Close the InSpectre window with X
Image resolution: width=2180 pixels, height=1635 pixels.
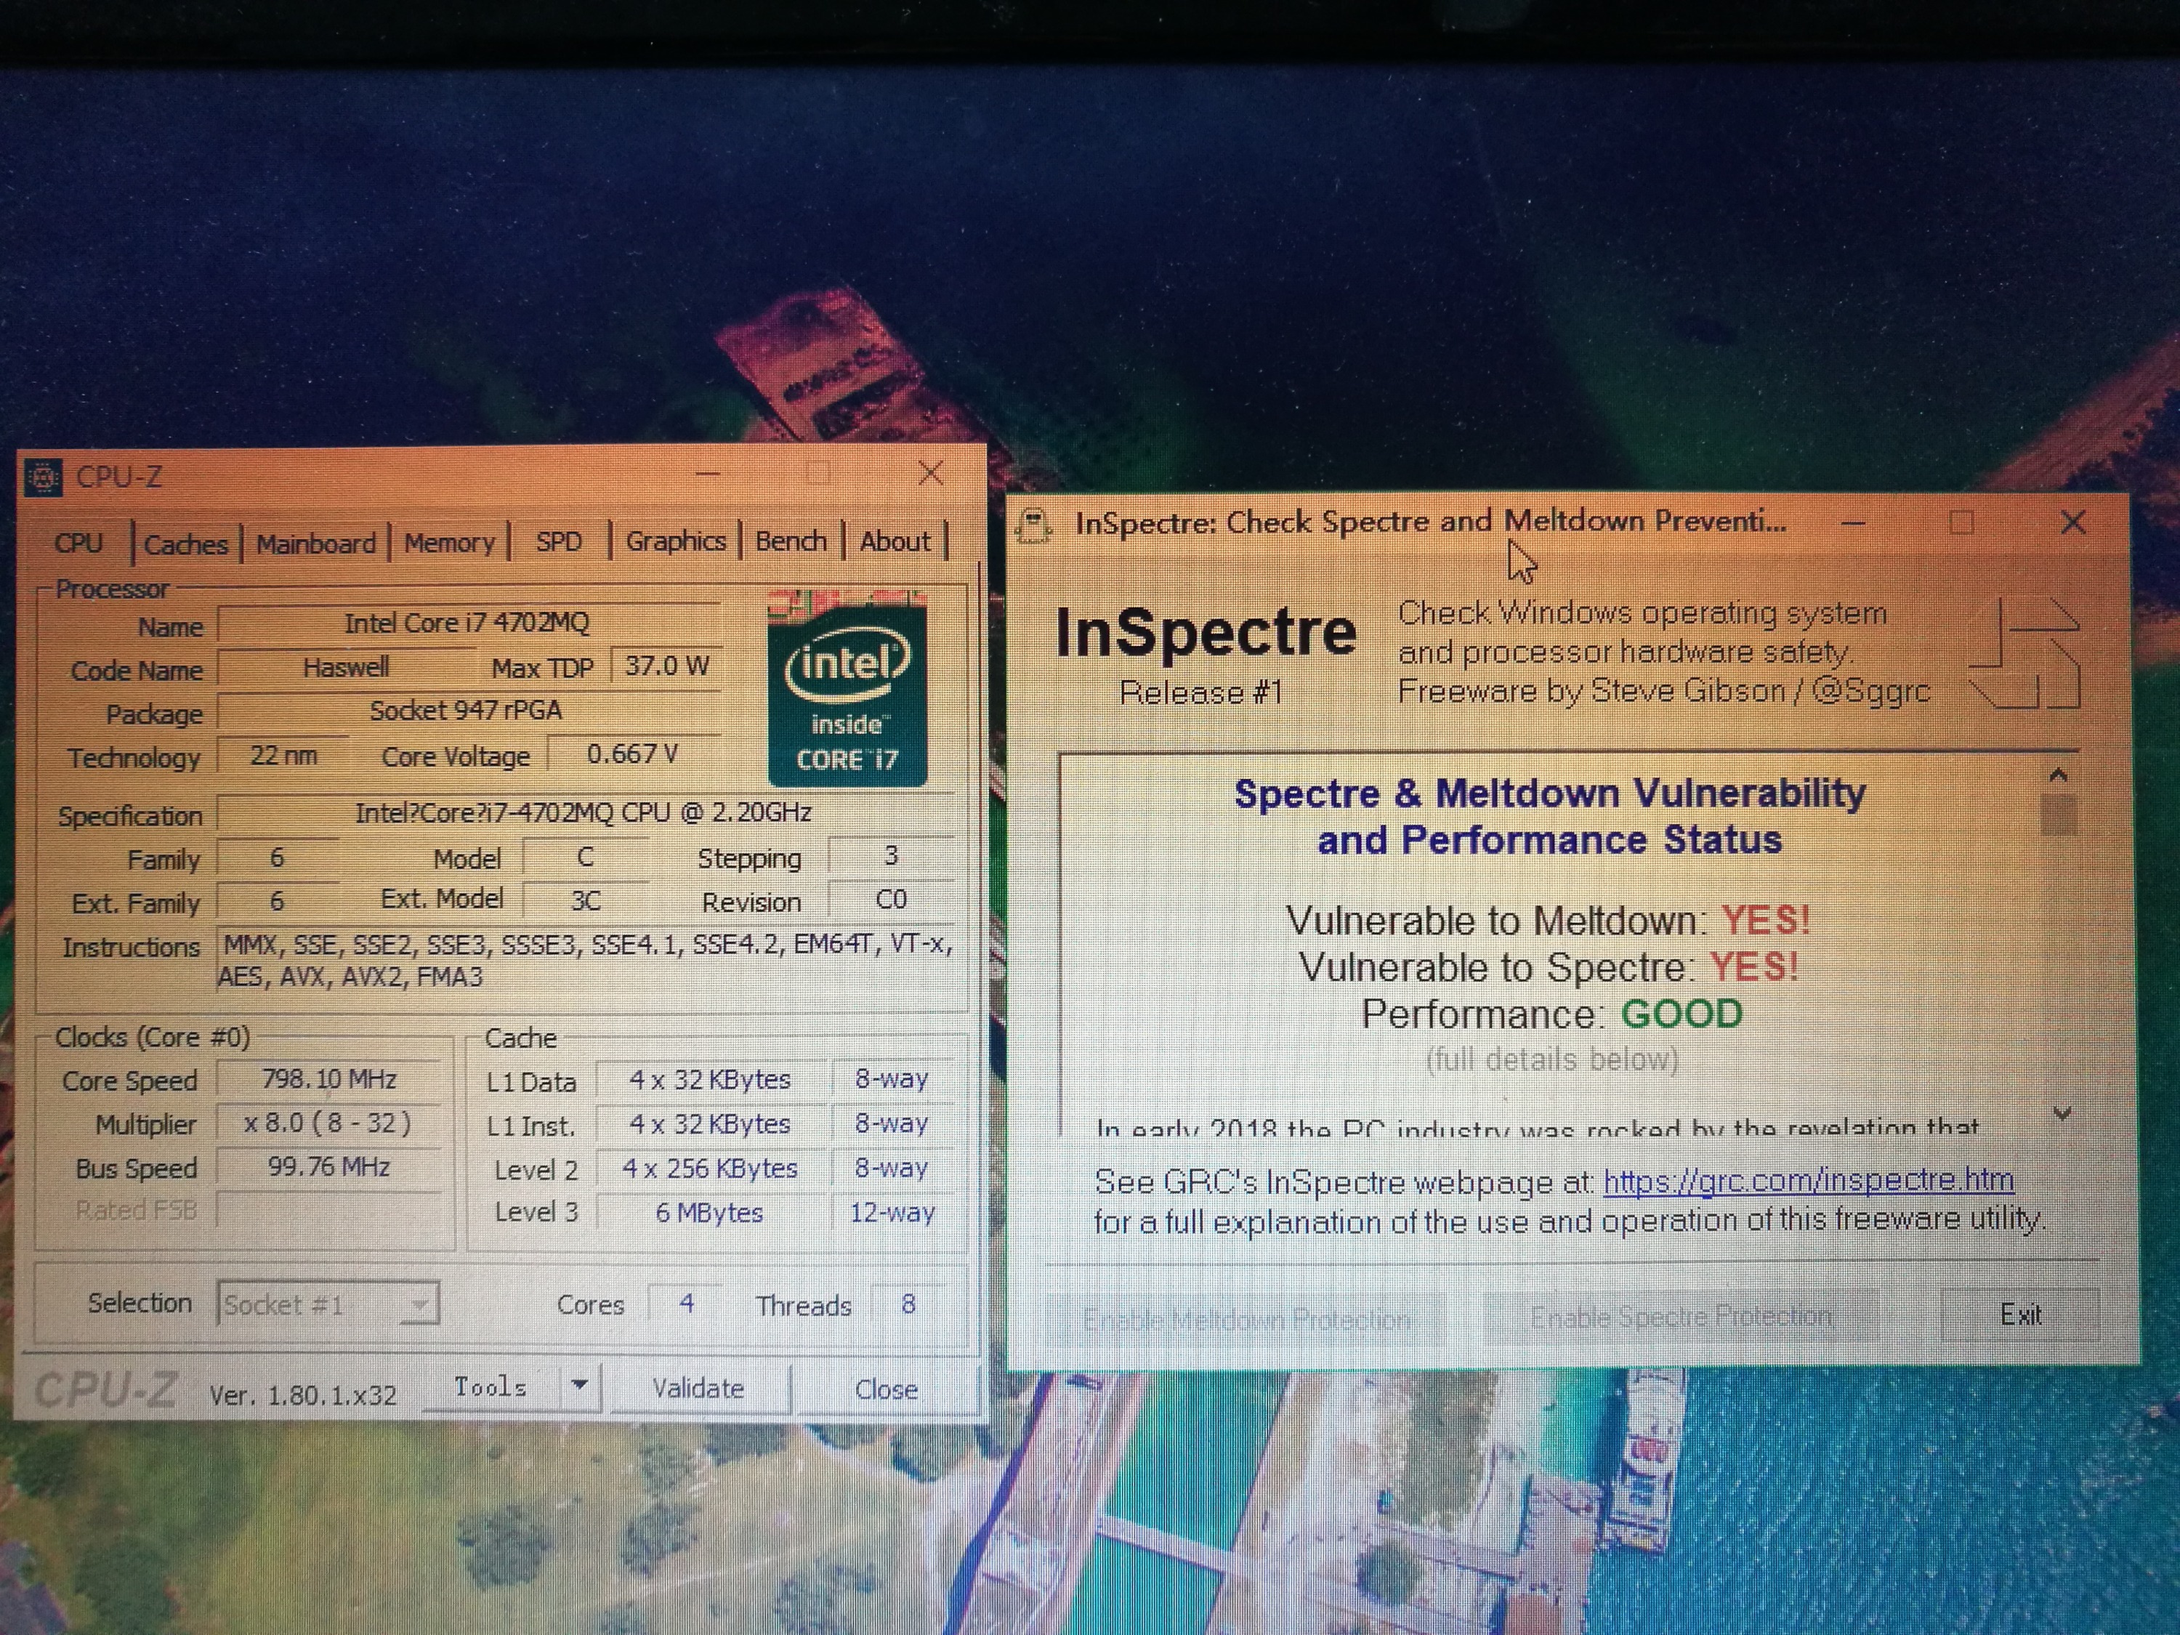tap(2072, 522)
